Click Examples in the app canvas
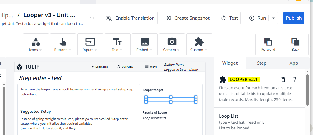The width and height of the screenshot is (313, 135). pos(100,67)
